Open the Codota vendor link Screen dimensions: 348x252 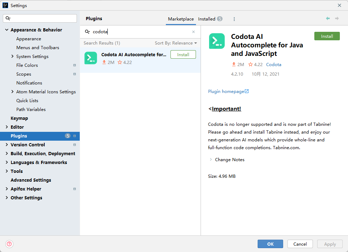point(274,64)
